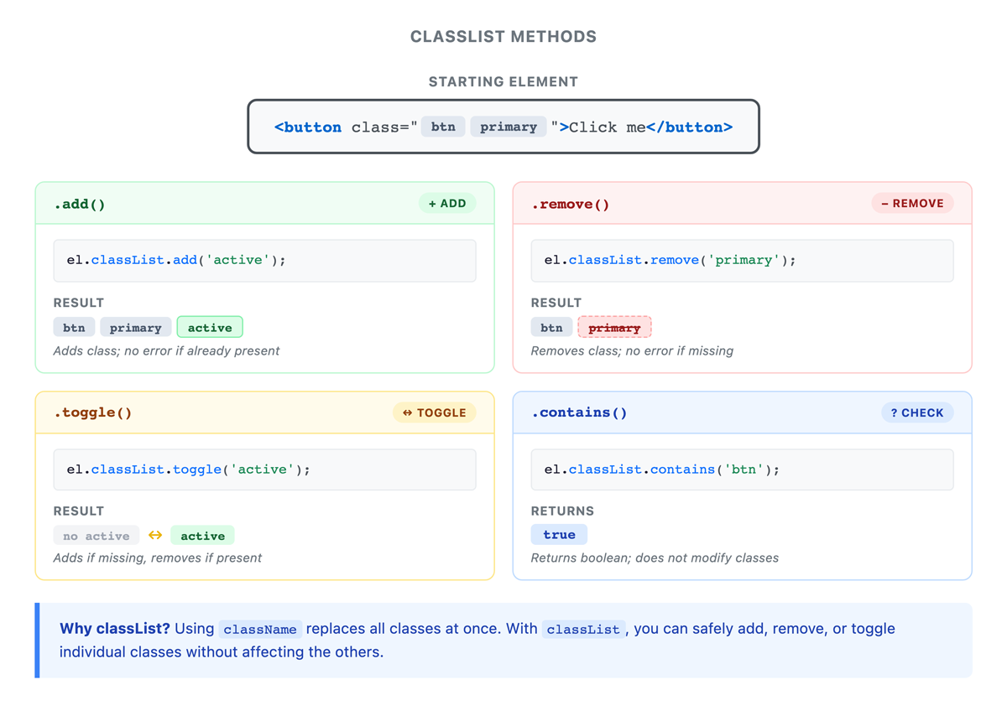
Task: Click the .contains() card heading
Action: (579, 412)
